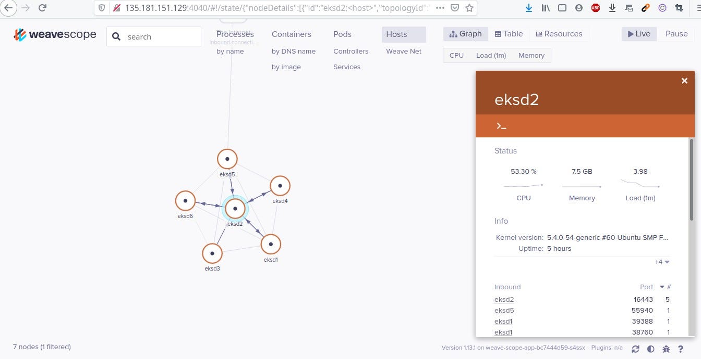This screenshot has width=701, height=359.
Task: Click the Weave Scope logo
Action: (55, 35)
